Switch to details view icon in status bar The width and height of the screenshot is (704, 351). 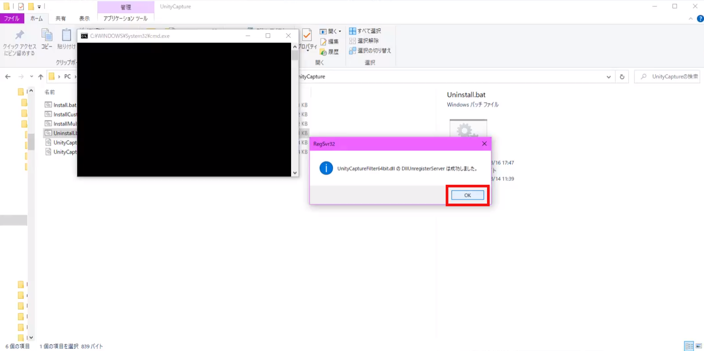tap(689, 346)
